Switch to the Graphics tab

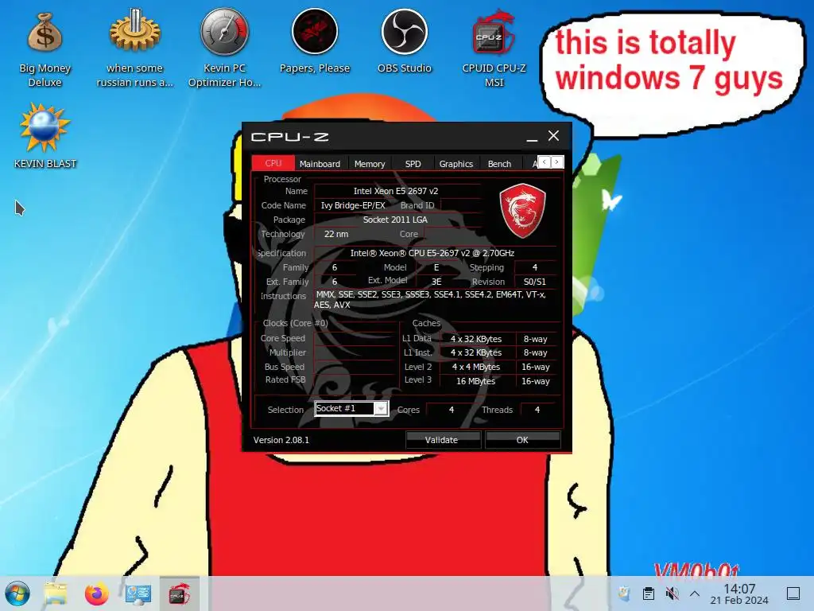tap(455, 164)
